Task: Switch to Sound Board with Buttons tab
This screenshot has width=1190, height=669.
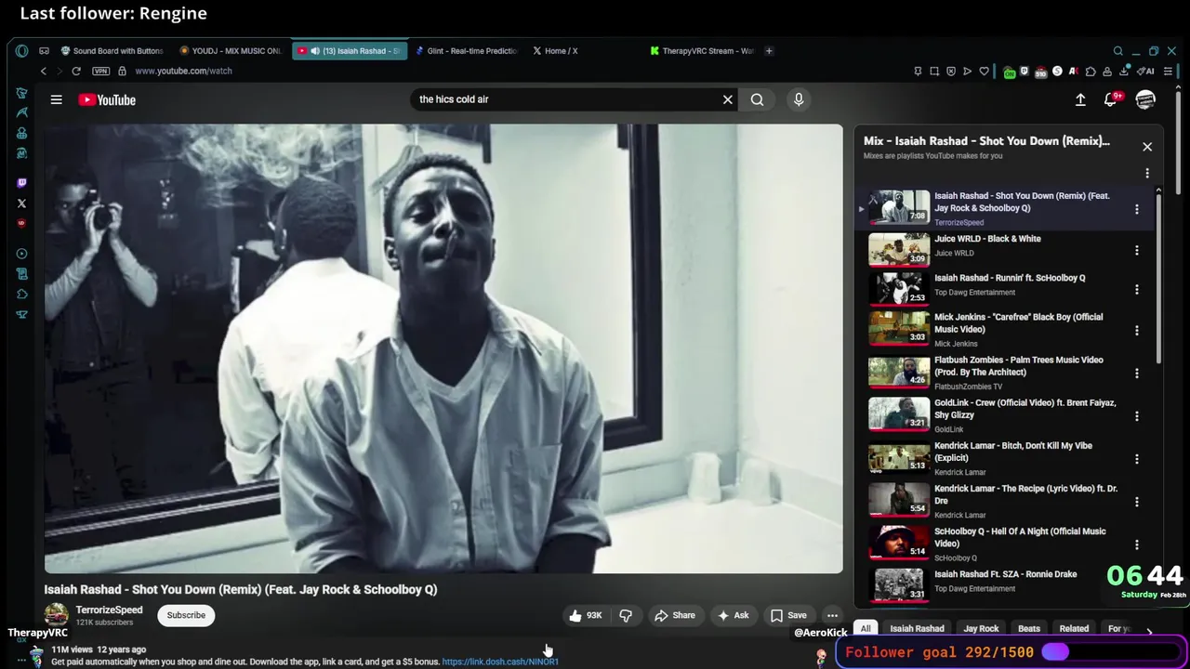Action: click(x=112, y=51)
